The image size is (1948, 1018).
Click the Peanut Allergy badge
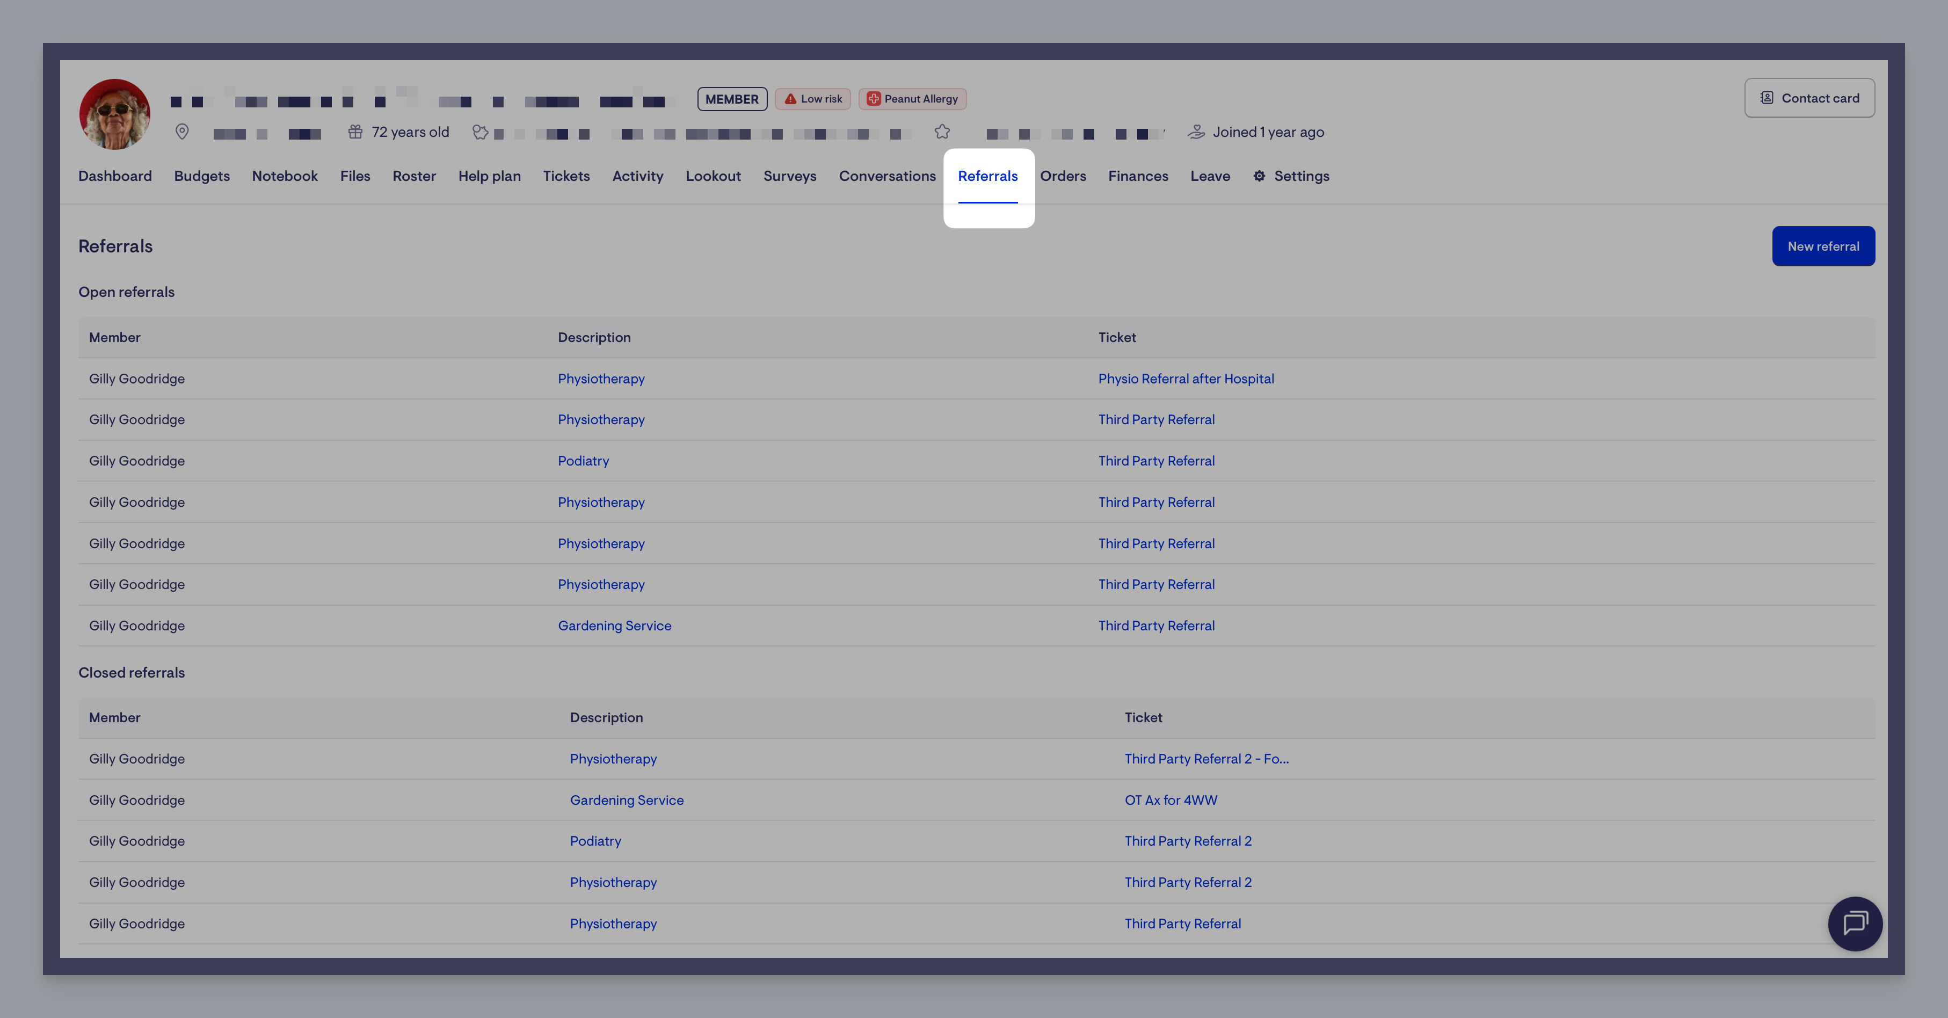tap(912, 99)
